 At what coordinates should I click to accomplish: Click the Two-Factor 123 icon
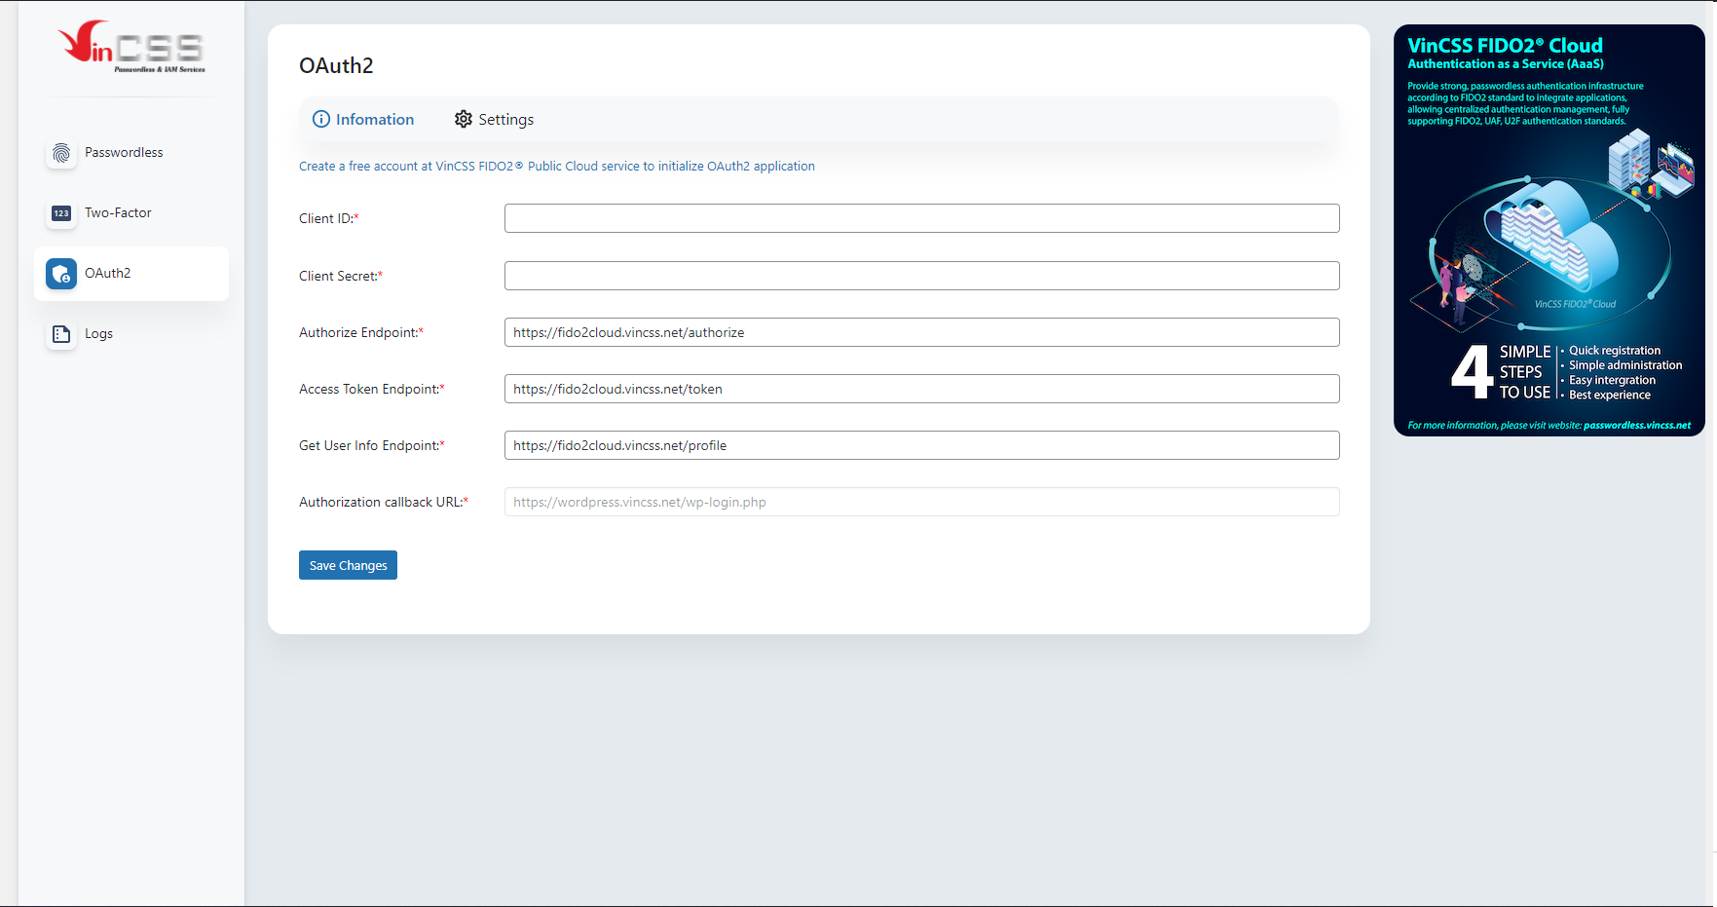point(60,213)
